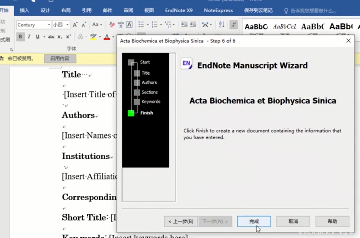This screenshot has height=238, width=360.
Task: Select the italic AaBbCcL style thumbnail
Action: click(285, 27)
